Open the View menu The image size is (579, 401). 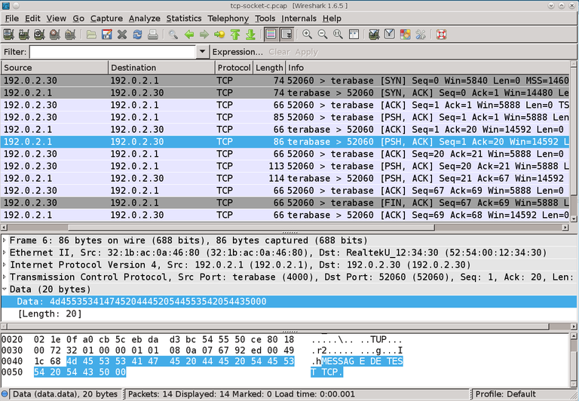[x=56, y=18]
